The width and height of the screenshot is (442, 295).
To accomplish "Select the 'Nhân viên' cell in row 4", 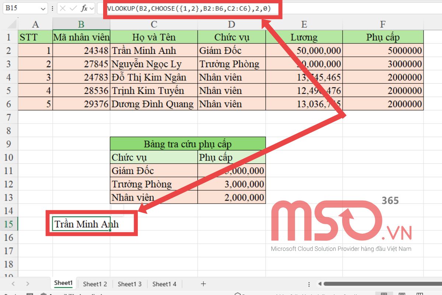I will pyautogui.click(x=232, y=77).
